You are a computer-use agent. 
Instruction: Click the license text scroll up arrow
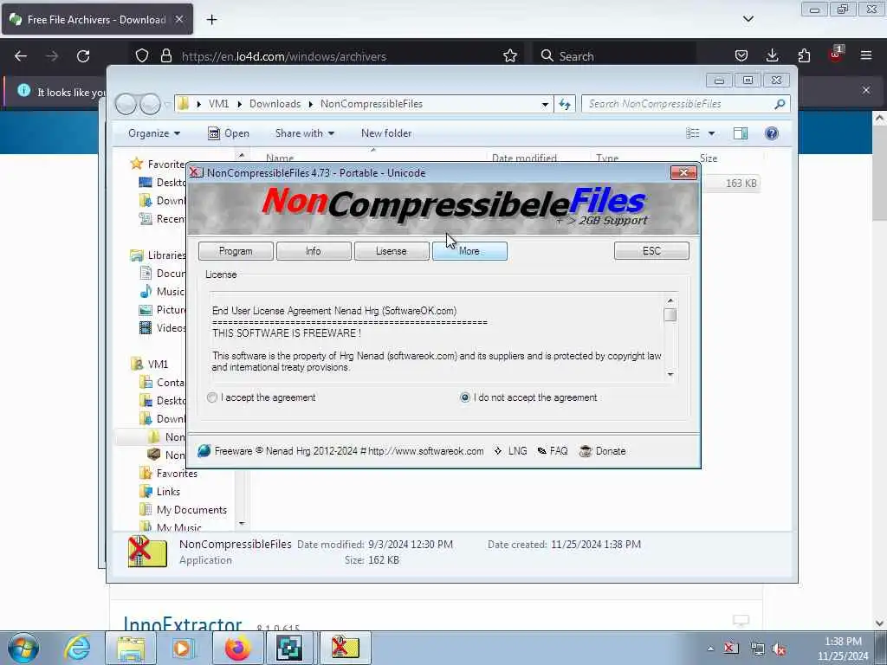pos(670,300)
